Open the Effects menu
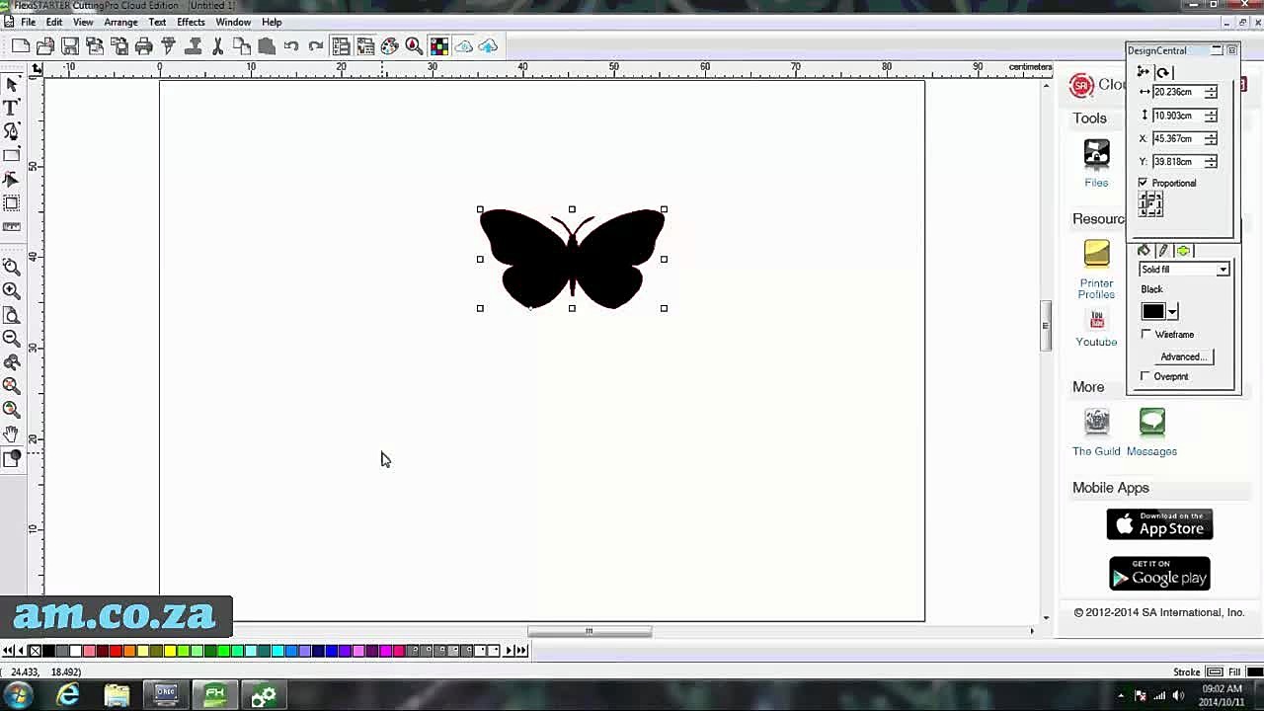 click(191, 22)
